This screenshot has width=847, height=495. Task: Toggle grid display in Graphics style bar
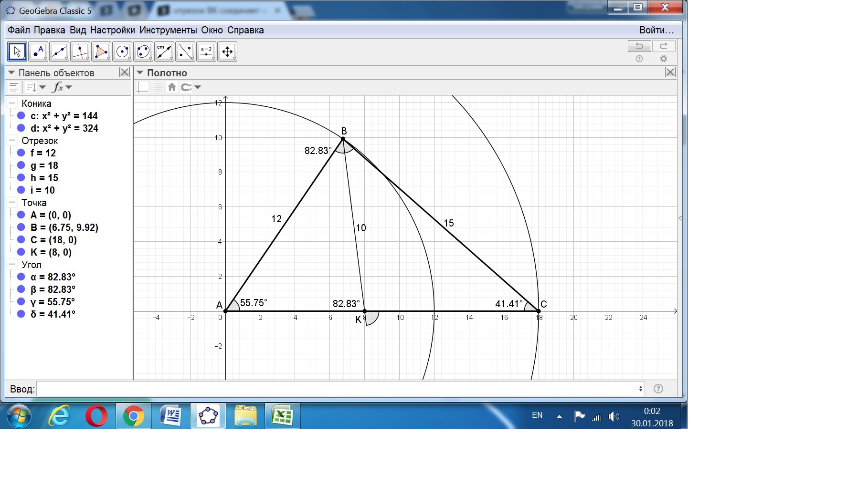click(x=157, y=87)
